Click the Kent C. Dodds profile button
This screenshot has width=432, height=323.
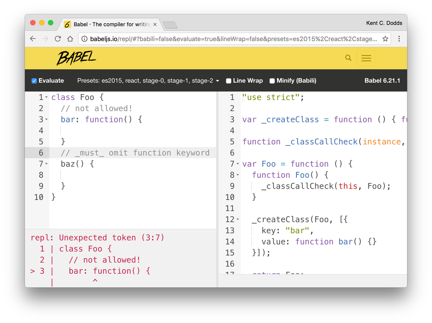(x=384, y=23)
